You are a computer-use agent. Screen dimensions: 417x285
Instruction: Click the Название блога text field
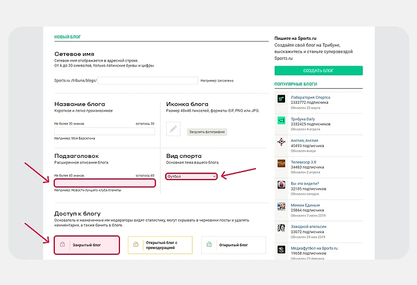[x=105, y=131]
